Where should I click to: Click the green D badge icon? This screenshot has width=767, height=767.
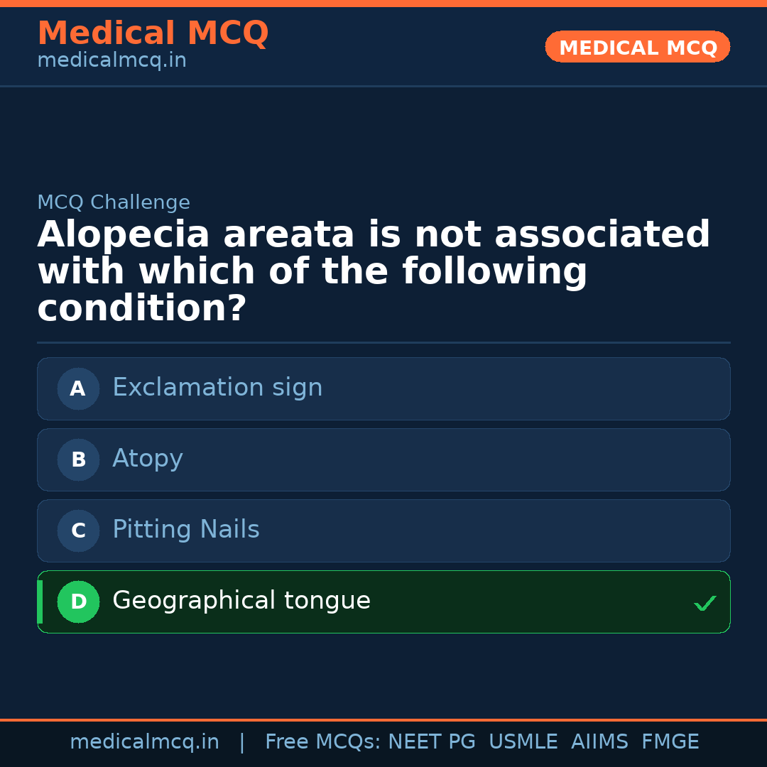click(x=78, y=602)
